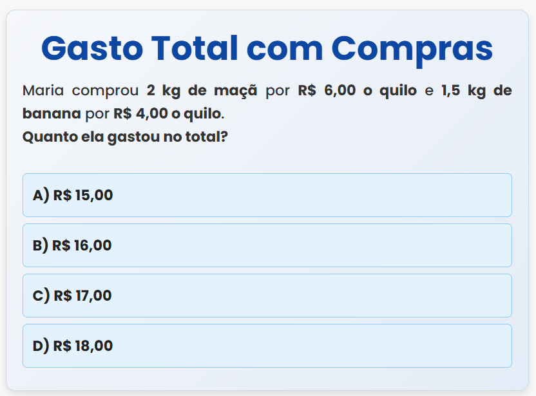Click the "Gasto Total com Compras" heading
The width and height of the screenshot is (536, 396).
point(267,48)
